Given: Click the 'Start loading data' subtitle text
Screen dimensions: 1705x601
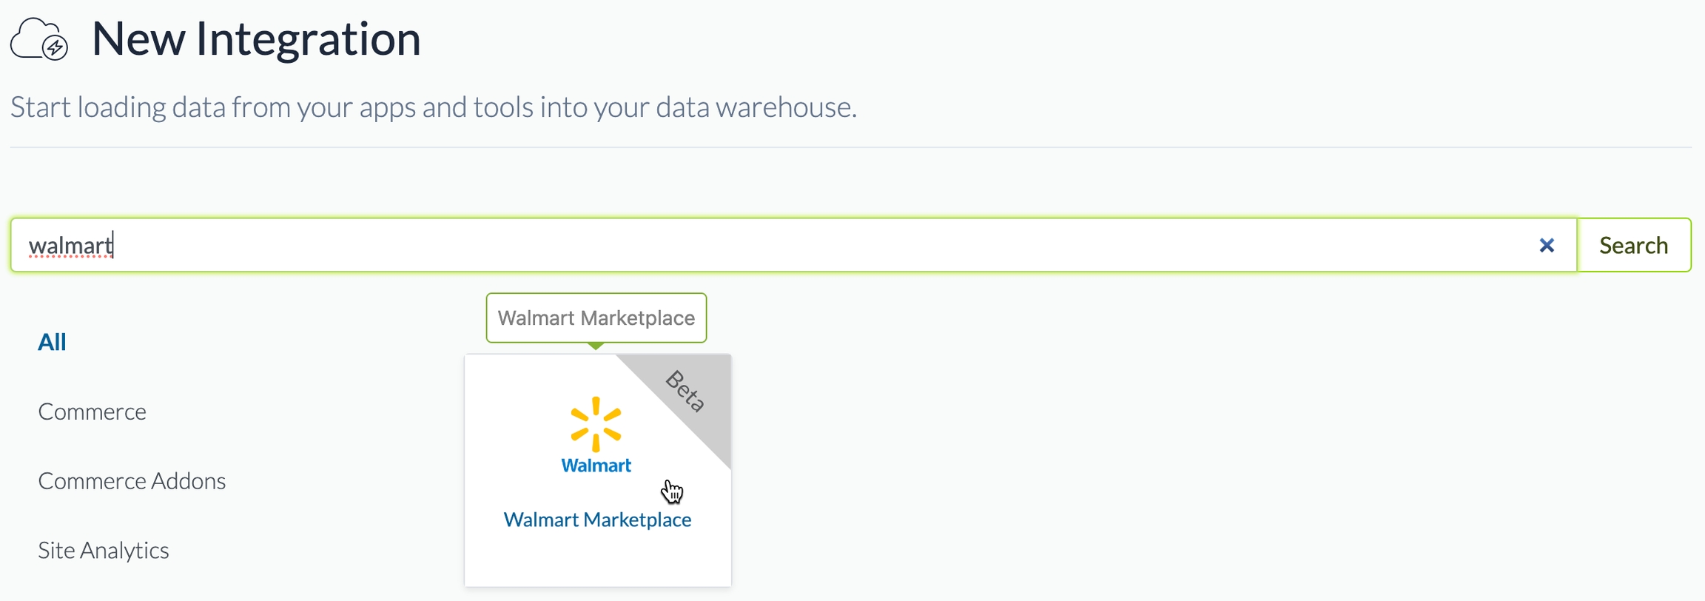Looking at the screenshot, I should [433, 107].
